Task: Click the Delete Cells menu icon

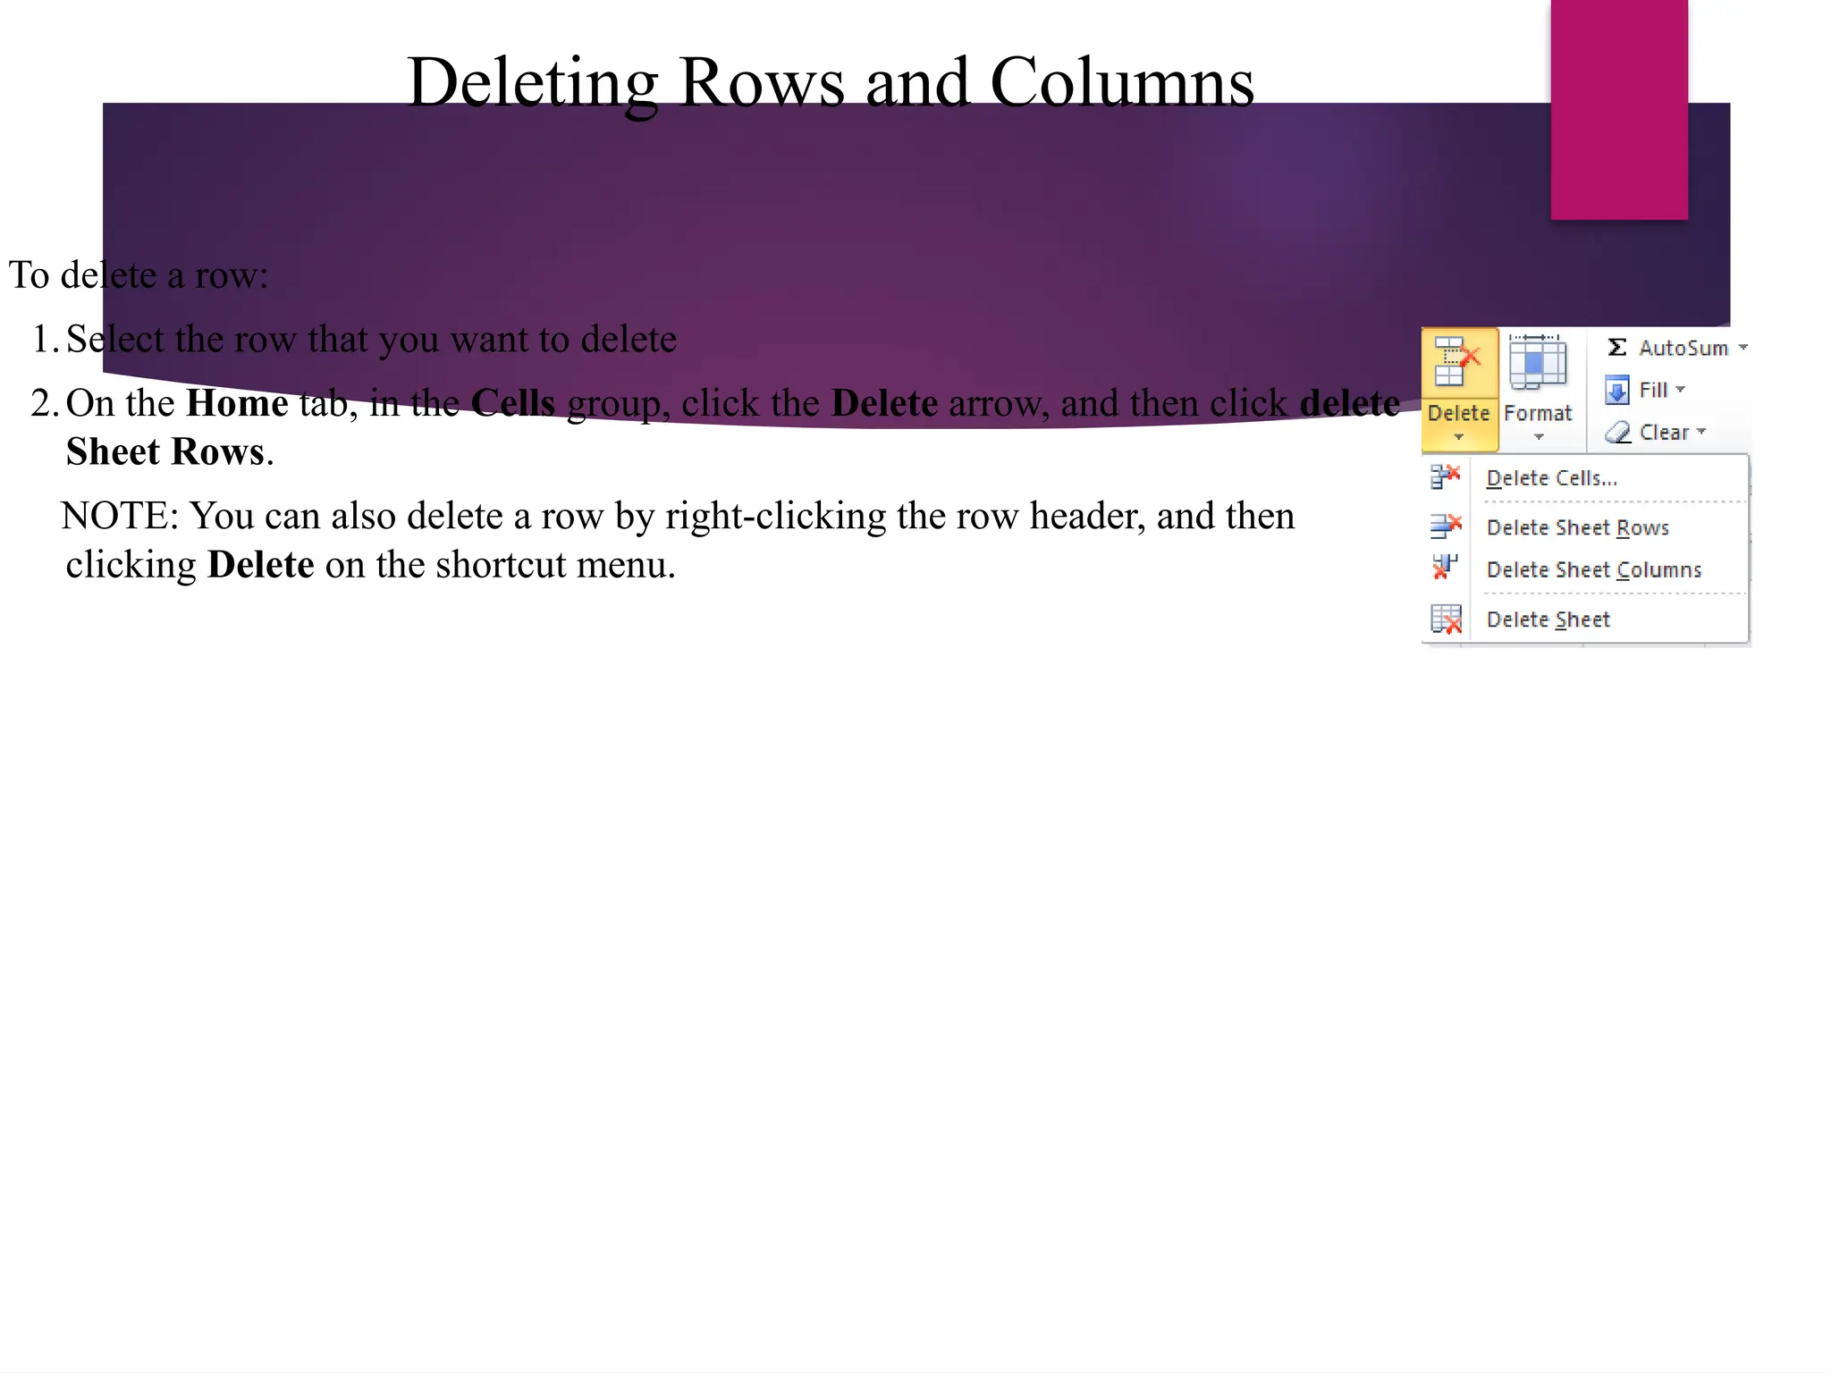Action: (1445, 477)
